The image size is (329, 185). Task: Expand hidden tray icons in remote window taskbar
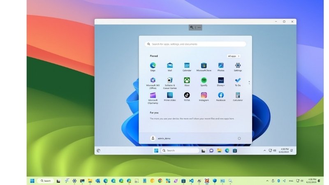pyautogui.click(x=264, y=150)
